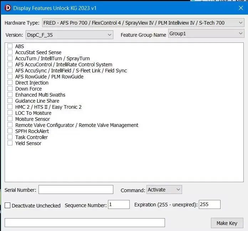
Task: Click the Command label text
Action: click(x=133, y=190)
